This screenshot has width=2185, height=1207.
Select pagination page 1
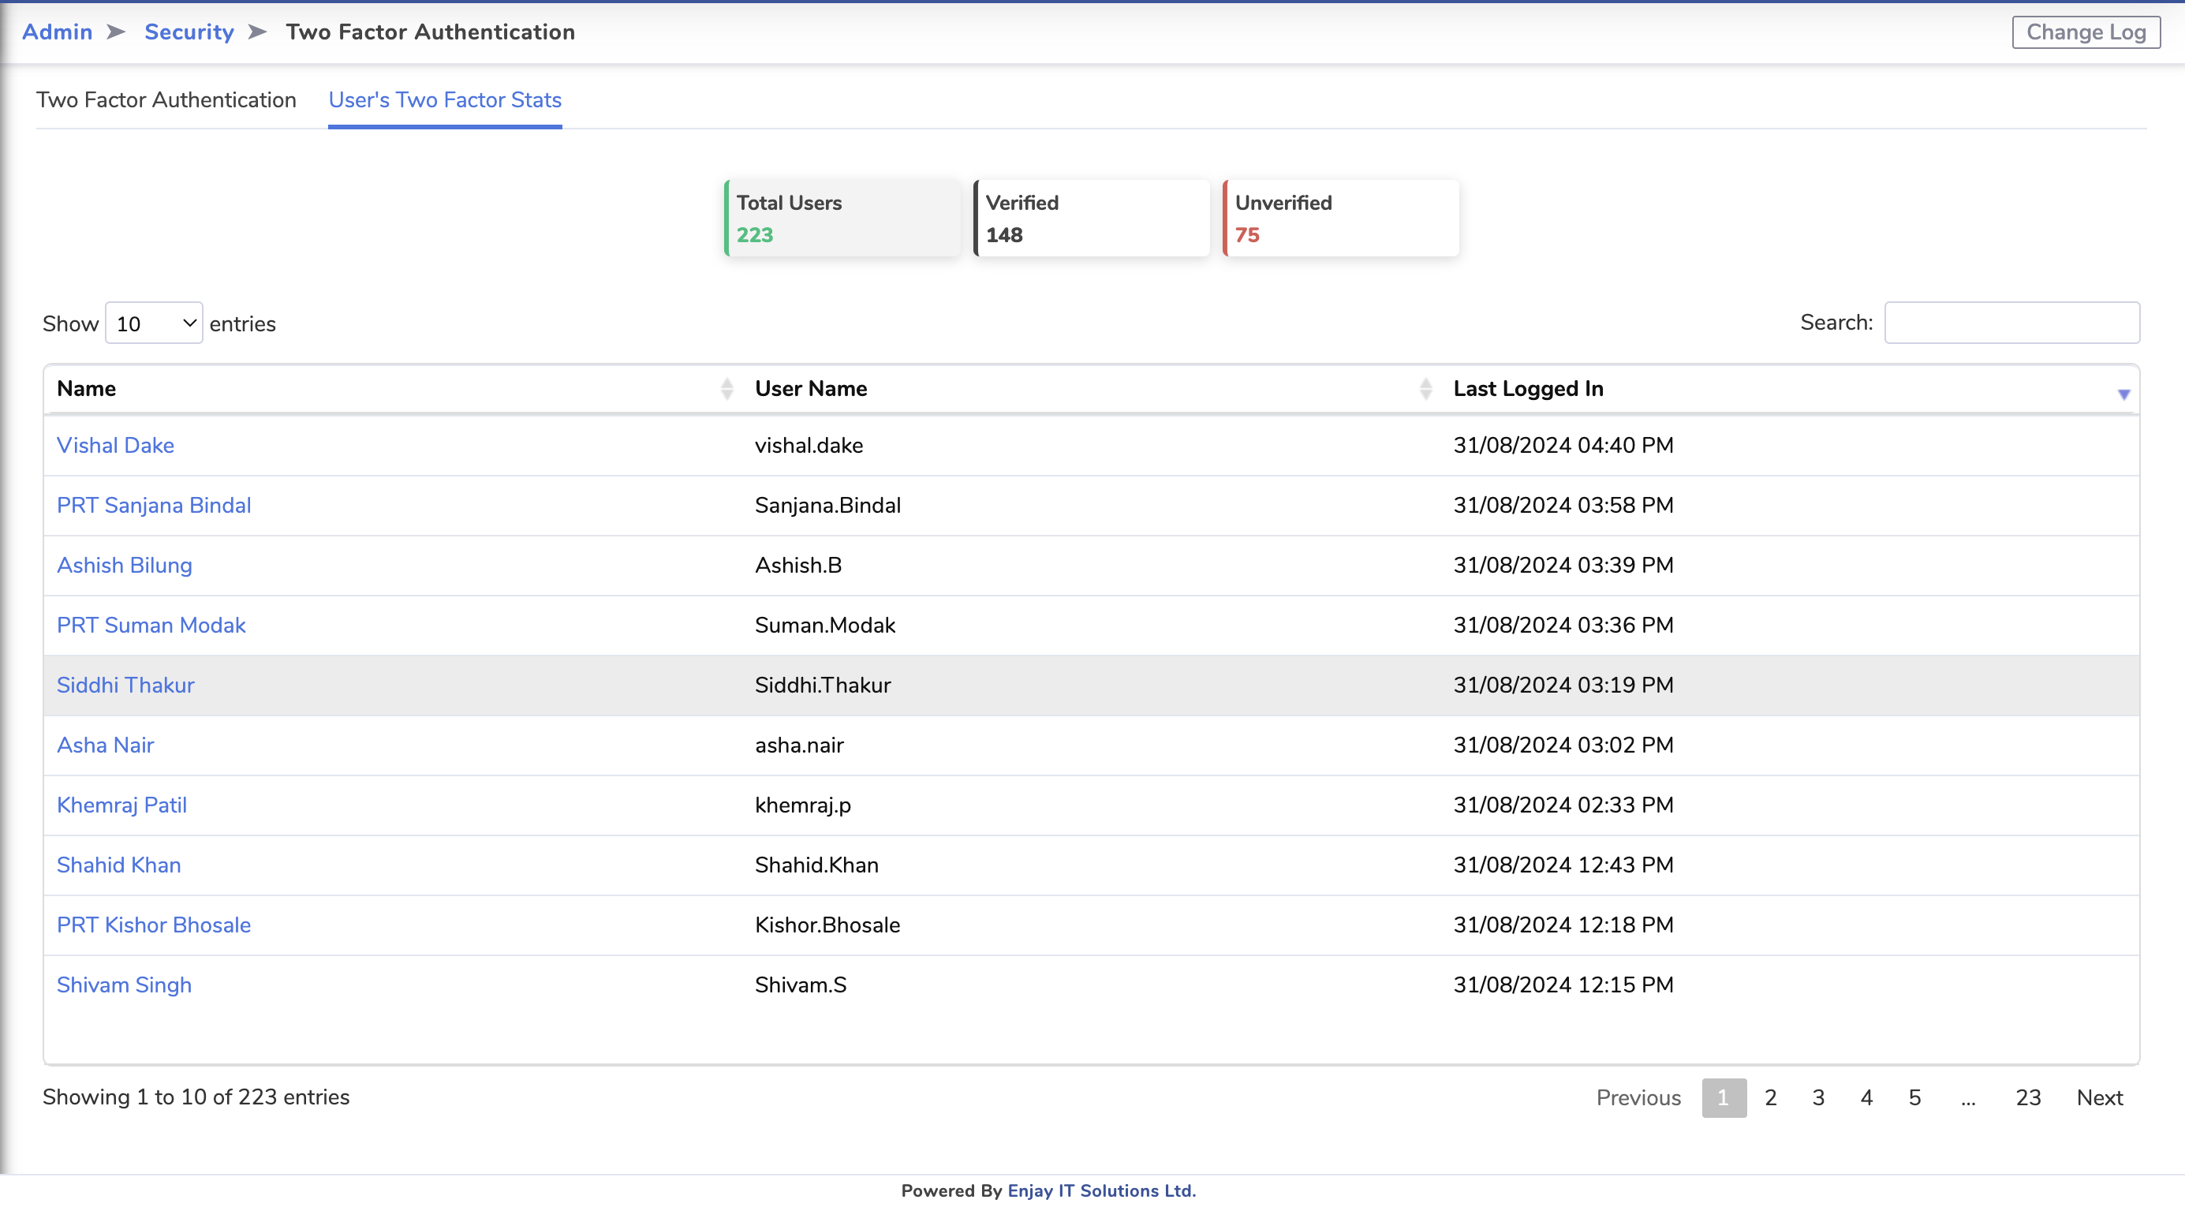[1724, 1097]
